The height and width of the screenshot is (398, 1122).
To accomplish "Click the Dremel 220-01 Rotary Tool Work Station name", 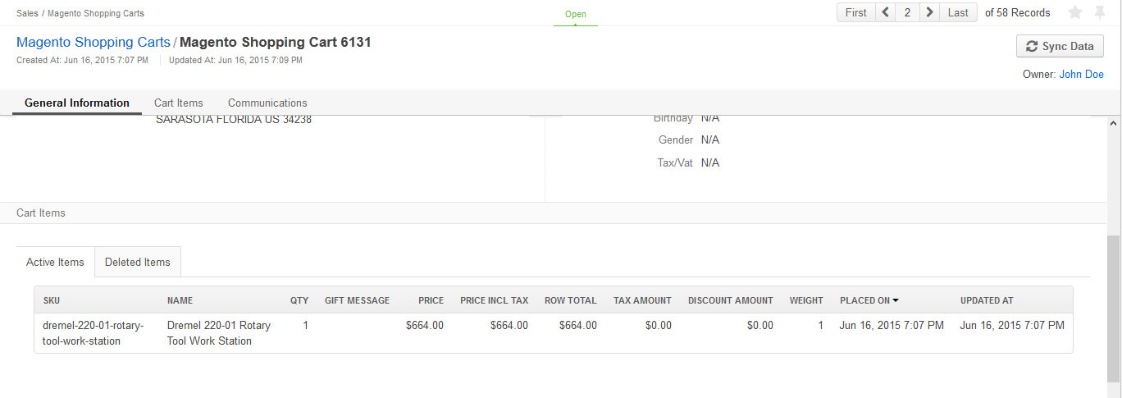I will click(219, 333).
